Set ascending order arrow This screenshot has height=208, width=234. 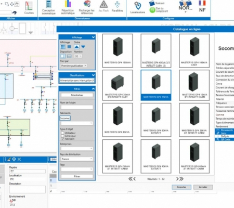tap(76, 47)
